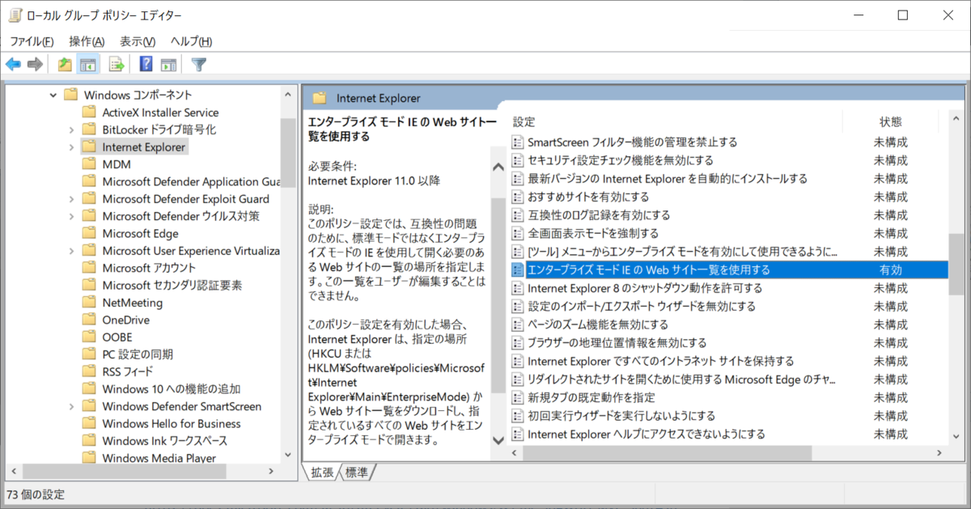Click the Export List toolbar icon
Image resolution: width=971 pixels, height=509 pixels.
pyautogui.click(x=117, y=65)
